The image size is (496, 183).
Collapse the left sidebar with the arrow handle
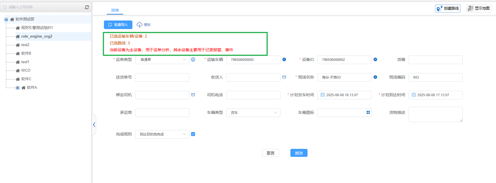[94, 125]
